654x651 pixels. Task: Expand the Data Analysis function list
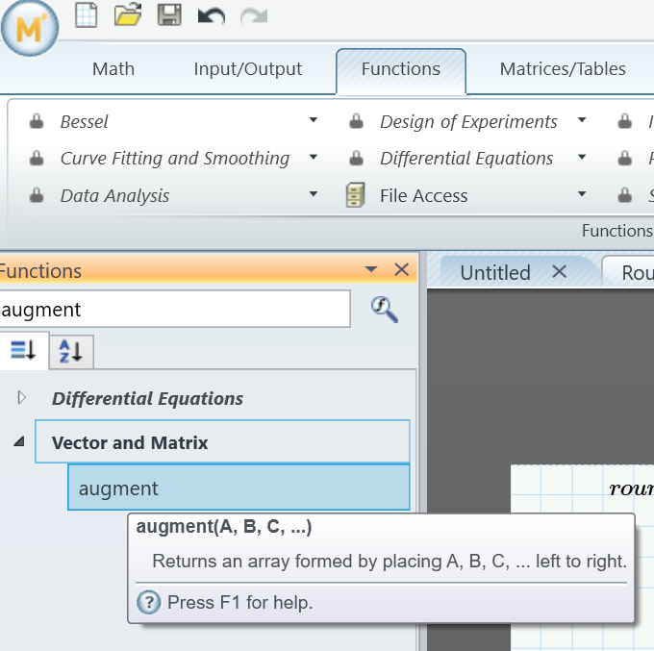tap(313, 195)
